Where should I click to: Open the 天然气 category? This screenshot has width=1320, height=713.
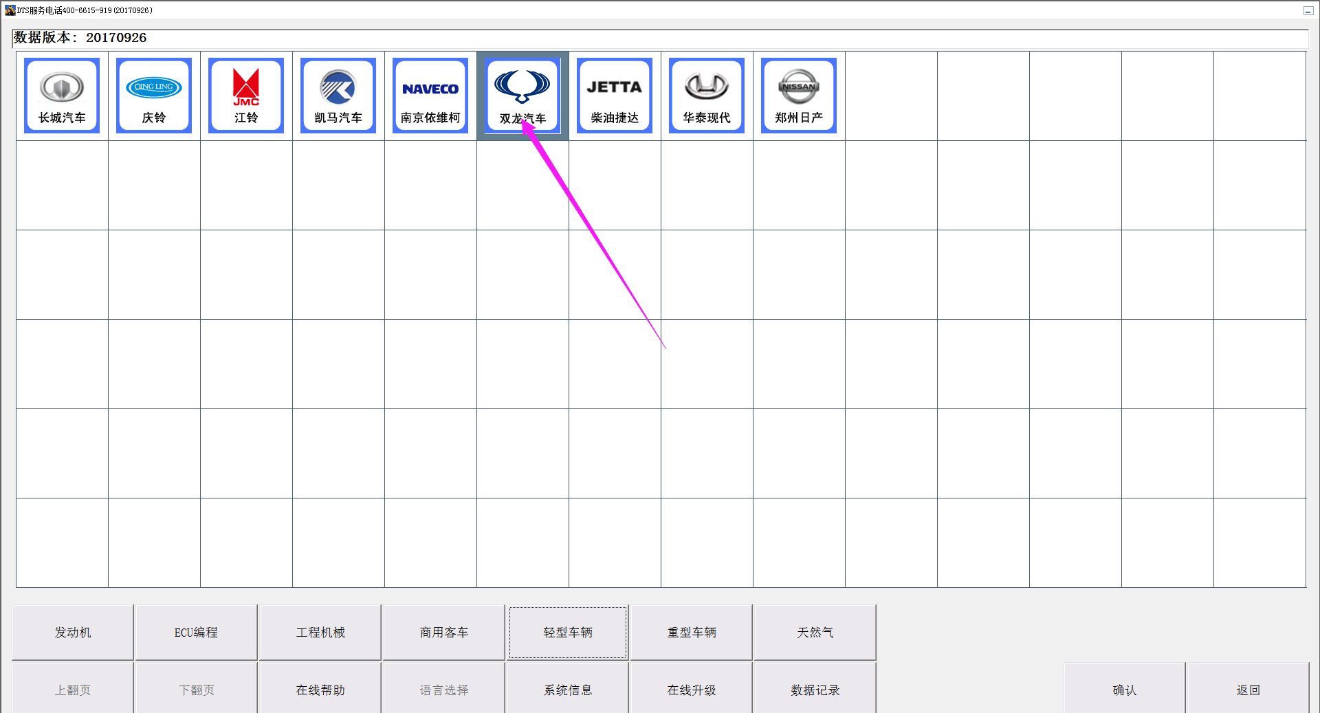click(815, 633)
